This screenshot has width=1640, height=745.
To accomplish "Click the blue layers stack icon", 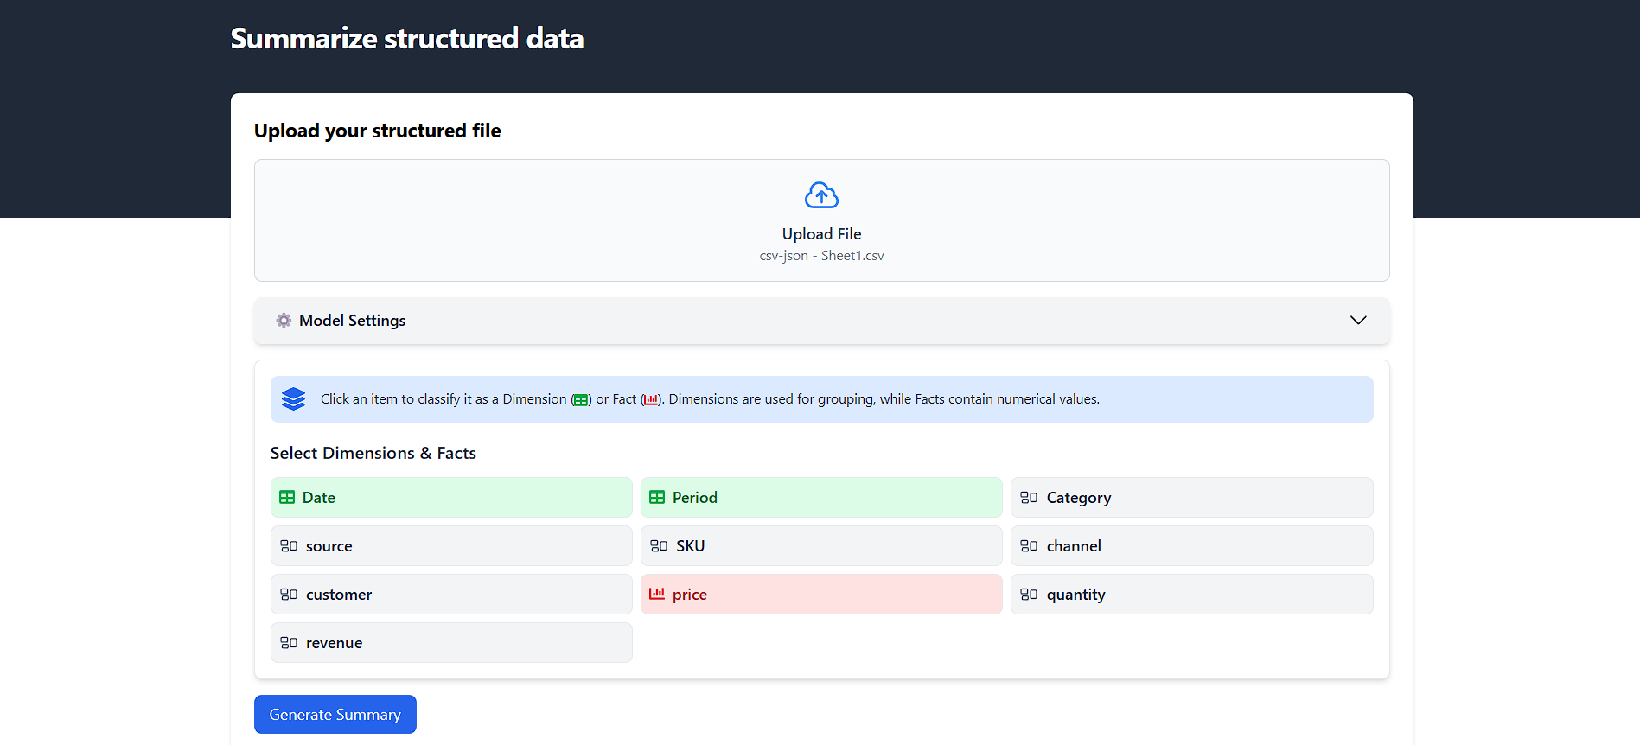I will click(294, 399).
